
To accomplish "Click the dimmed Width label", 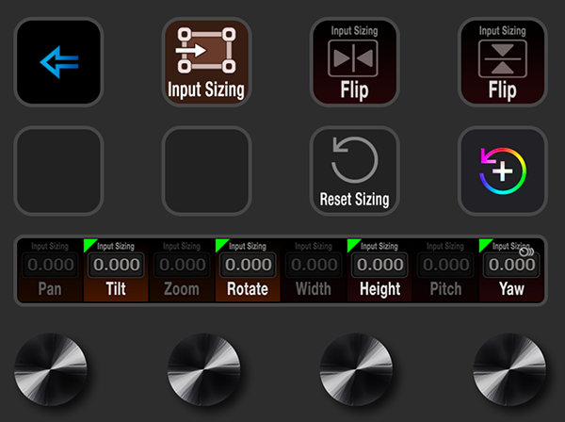I will click(314, 289).
